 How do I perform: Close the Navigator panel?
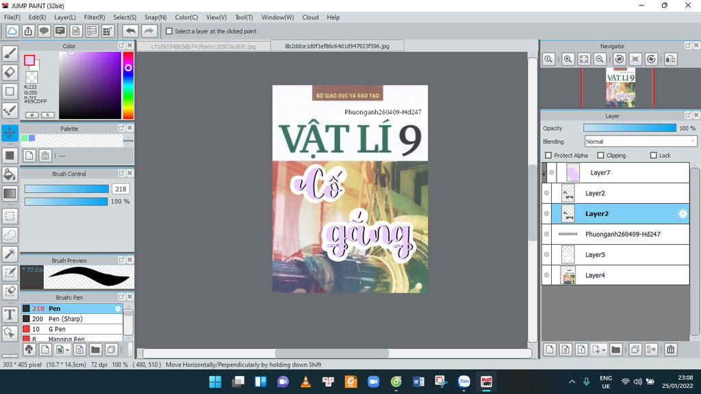(x=696, y=46)
